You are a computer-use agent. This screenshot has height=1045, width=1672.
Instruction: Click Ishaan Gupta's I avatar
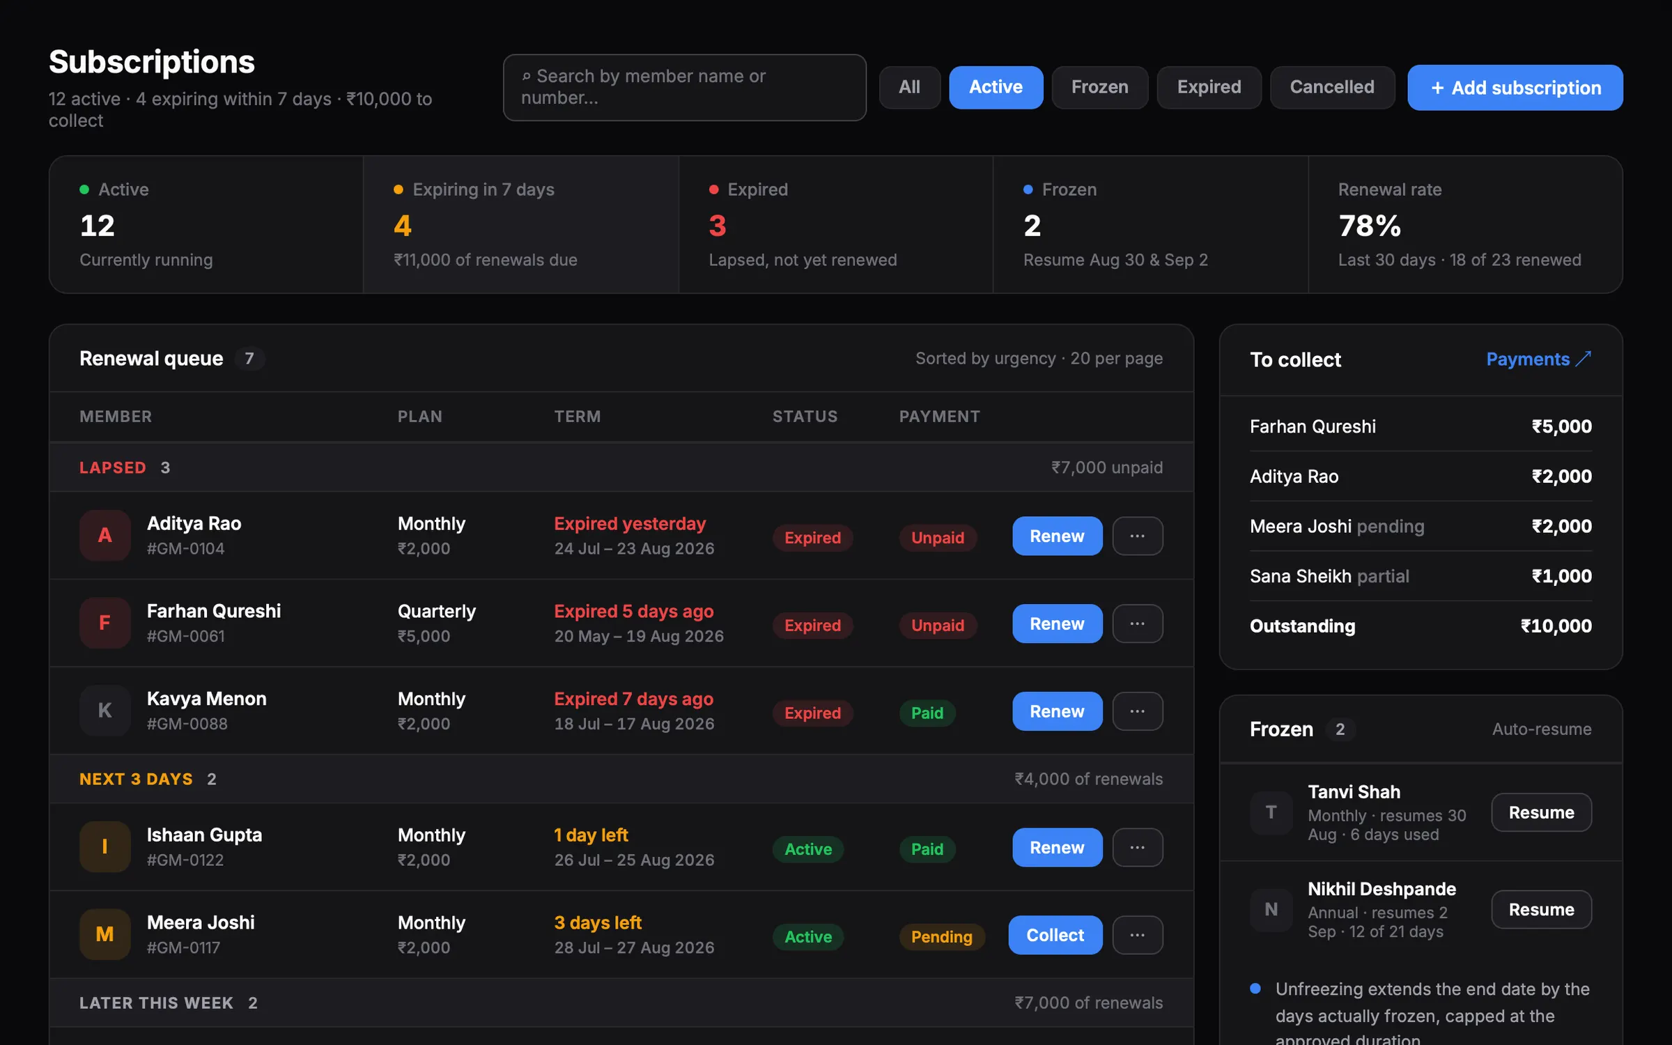pyautogui.click(x=104, y=846)
